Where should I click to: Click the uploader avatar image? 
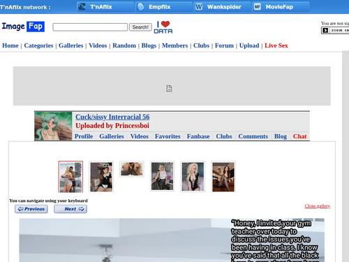click(53, 126)
